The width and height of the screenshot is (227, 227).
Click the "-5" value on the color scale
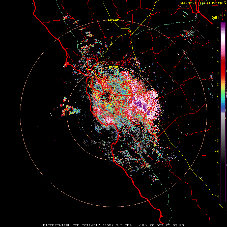[217, 163]
